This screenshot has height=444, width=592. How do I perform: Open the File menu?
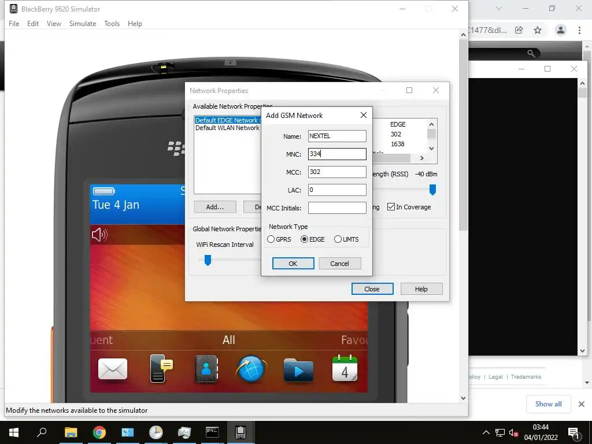(x=14, y=23)
